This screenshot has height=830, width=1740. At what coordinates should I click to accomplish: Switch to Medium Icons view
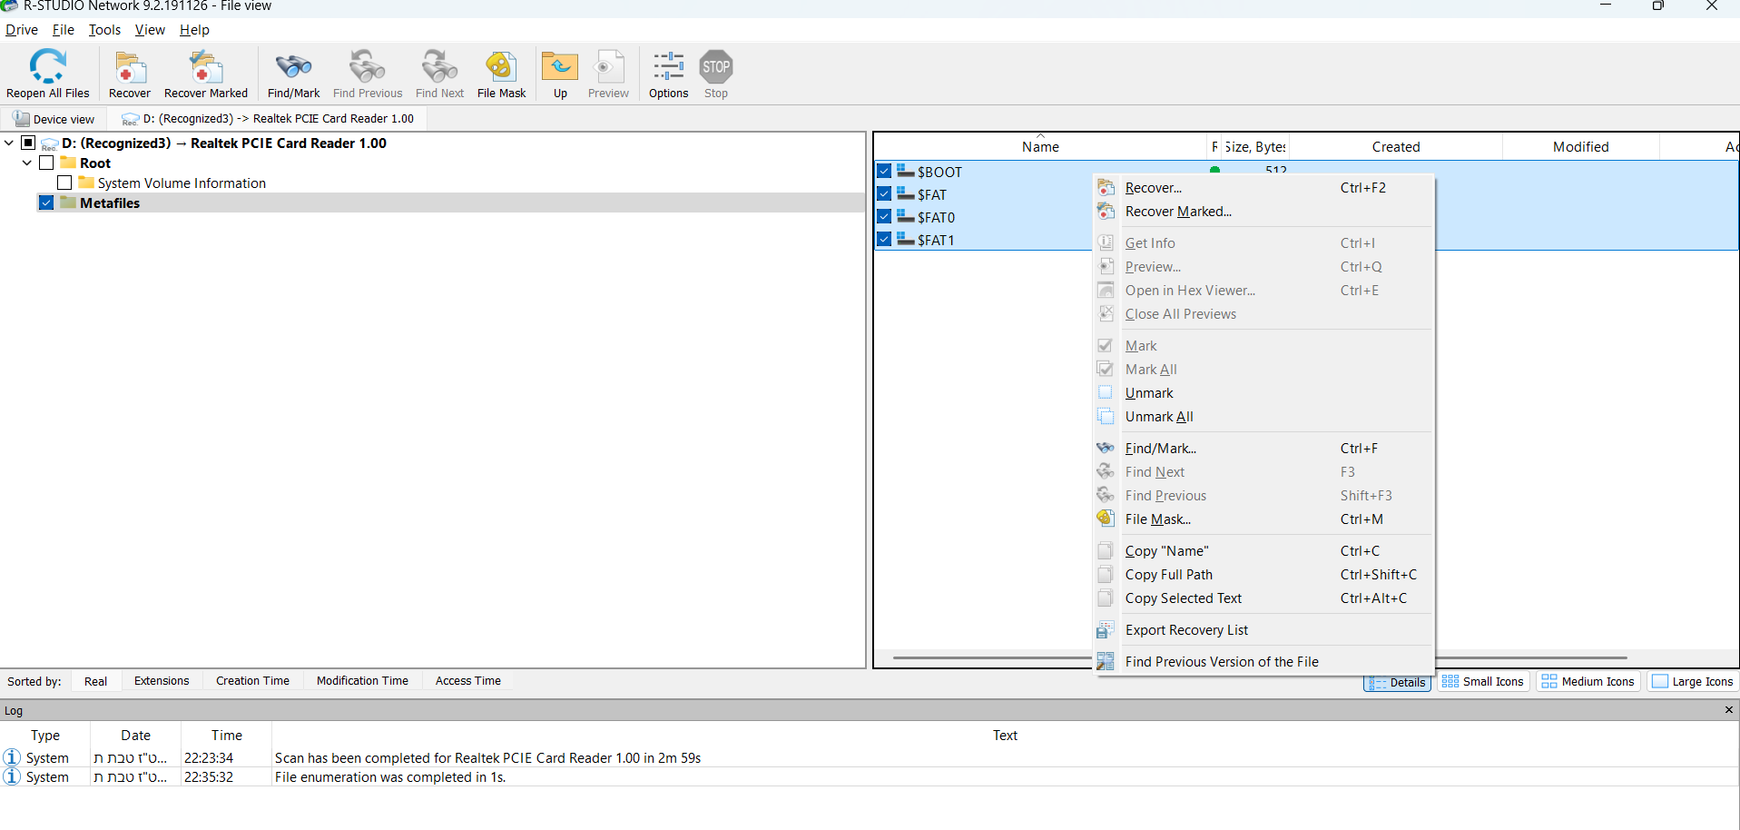click(1588, 682)
